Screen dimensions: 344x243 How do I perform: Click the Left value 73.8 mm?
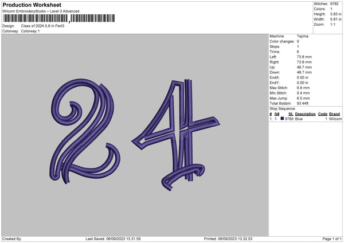point(304,57)
